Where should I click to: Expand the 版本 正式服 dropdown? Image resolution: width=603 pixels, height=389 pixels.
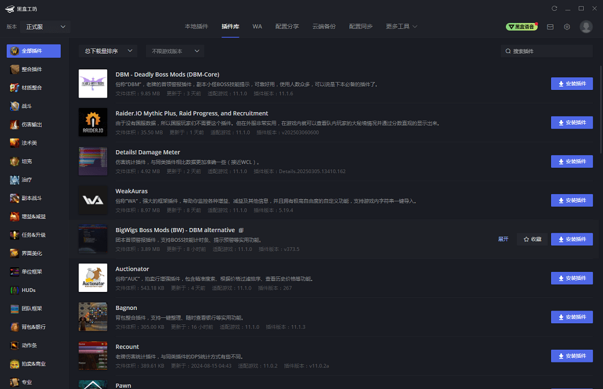pyautogui.click(x=45, y=27)
